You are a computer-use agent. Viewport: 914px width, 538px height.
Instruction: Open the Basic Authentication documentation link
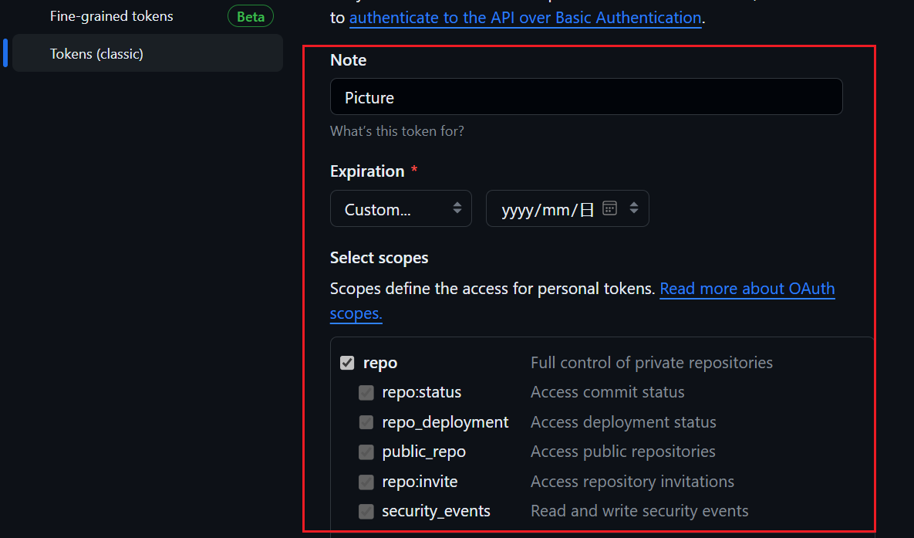click(x=526, y=17)
